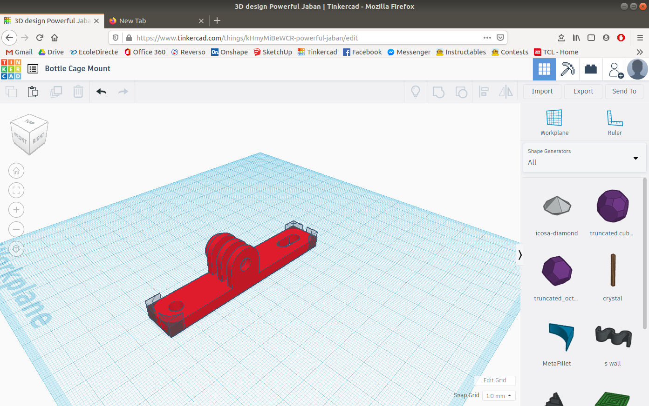Open the user profile avatar
649x406 pixels.
pyautogui.click(x=637, y=69)
